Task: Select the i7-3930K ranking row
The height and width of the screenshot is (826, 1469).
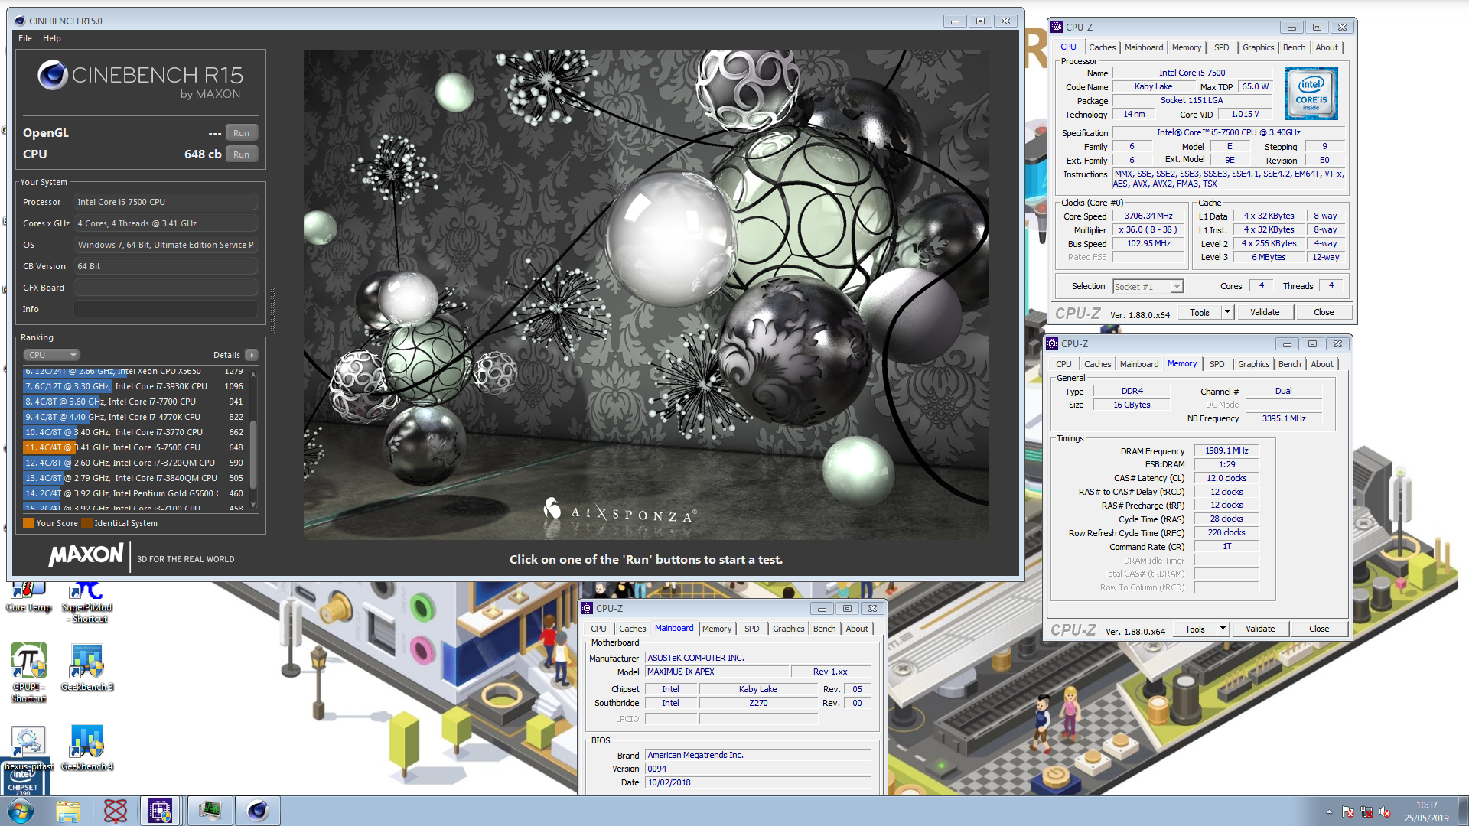Action: (135, 386)
